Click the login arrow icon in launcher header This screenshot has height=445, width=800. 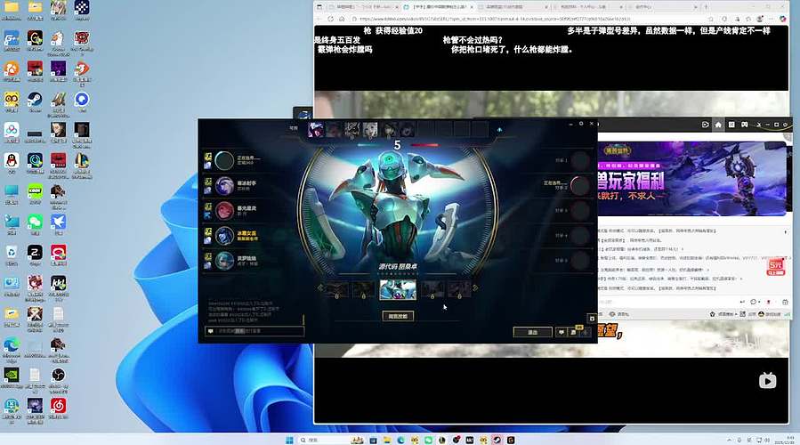pos(706,125)
